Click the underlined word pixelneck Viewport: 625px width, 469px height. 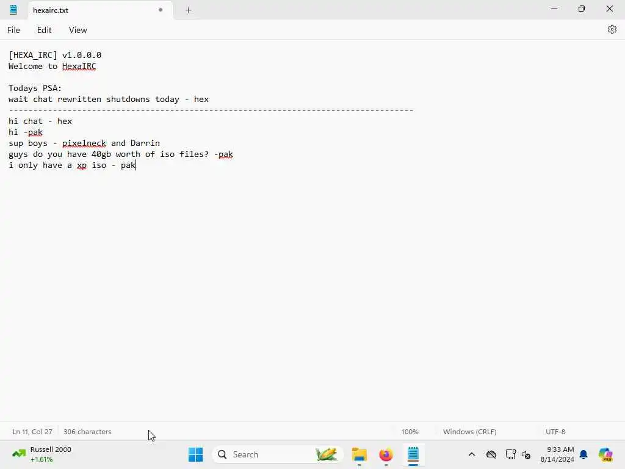pos(84,143)
